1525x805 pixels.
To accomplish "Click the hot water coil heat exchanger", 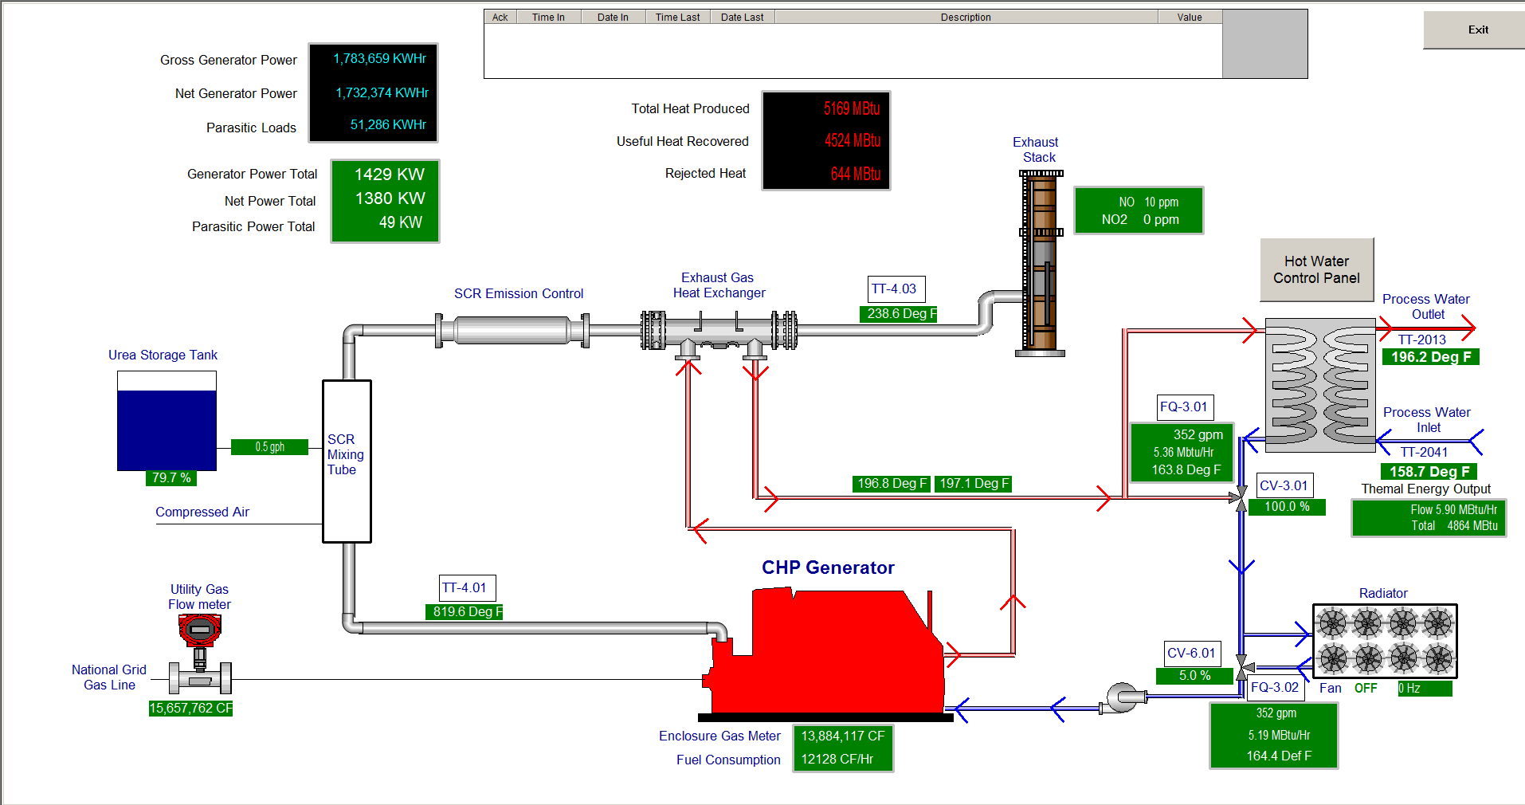I will pos(1320,385).
